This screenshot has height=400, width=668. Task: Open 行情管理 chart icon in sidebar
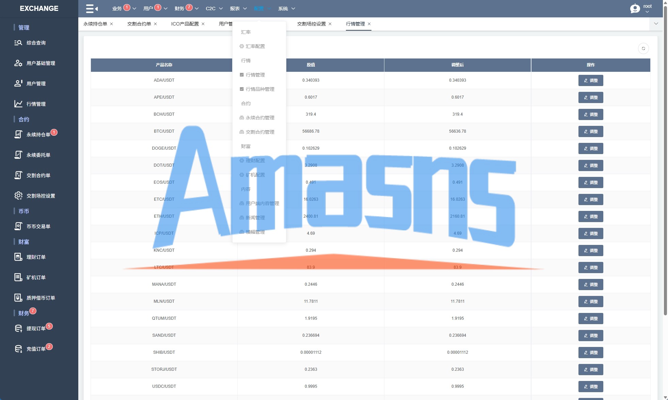point(18,104)
